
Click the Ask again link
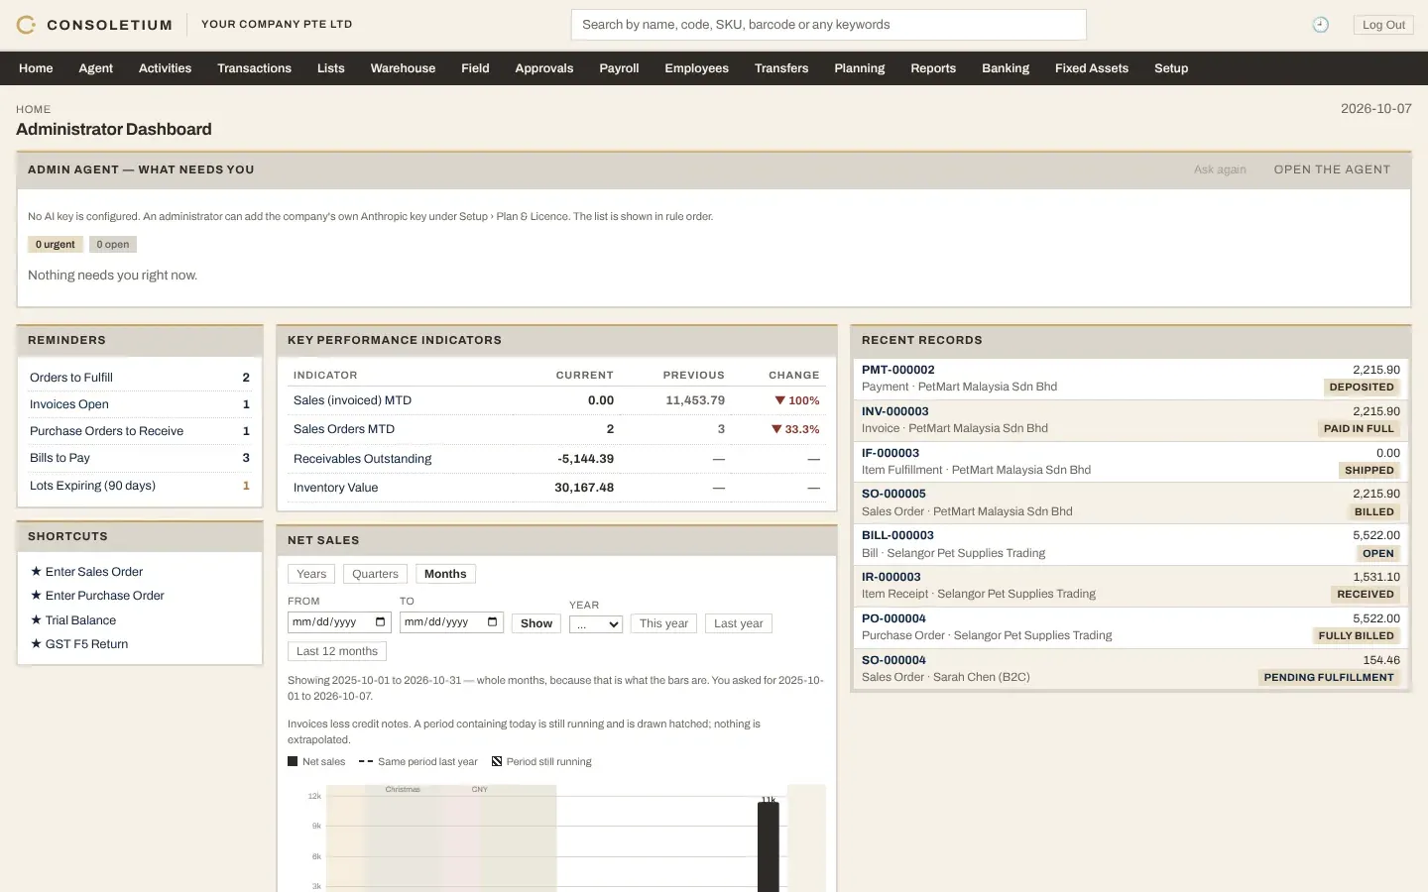(1220, 169)
